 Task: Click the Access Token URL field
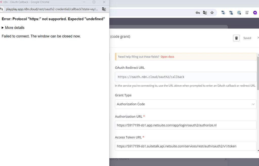pyautogui.click(x=186, y=146)
